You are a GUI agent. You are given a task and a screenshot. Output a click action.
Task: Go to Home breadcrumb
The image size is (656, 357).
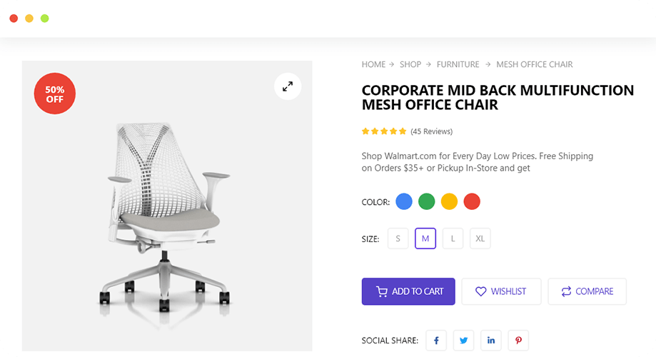[x=373, y=64]
